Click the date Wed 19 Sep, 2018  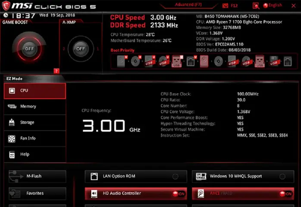57,15
